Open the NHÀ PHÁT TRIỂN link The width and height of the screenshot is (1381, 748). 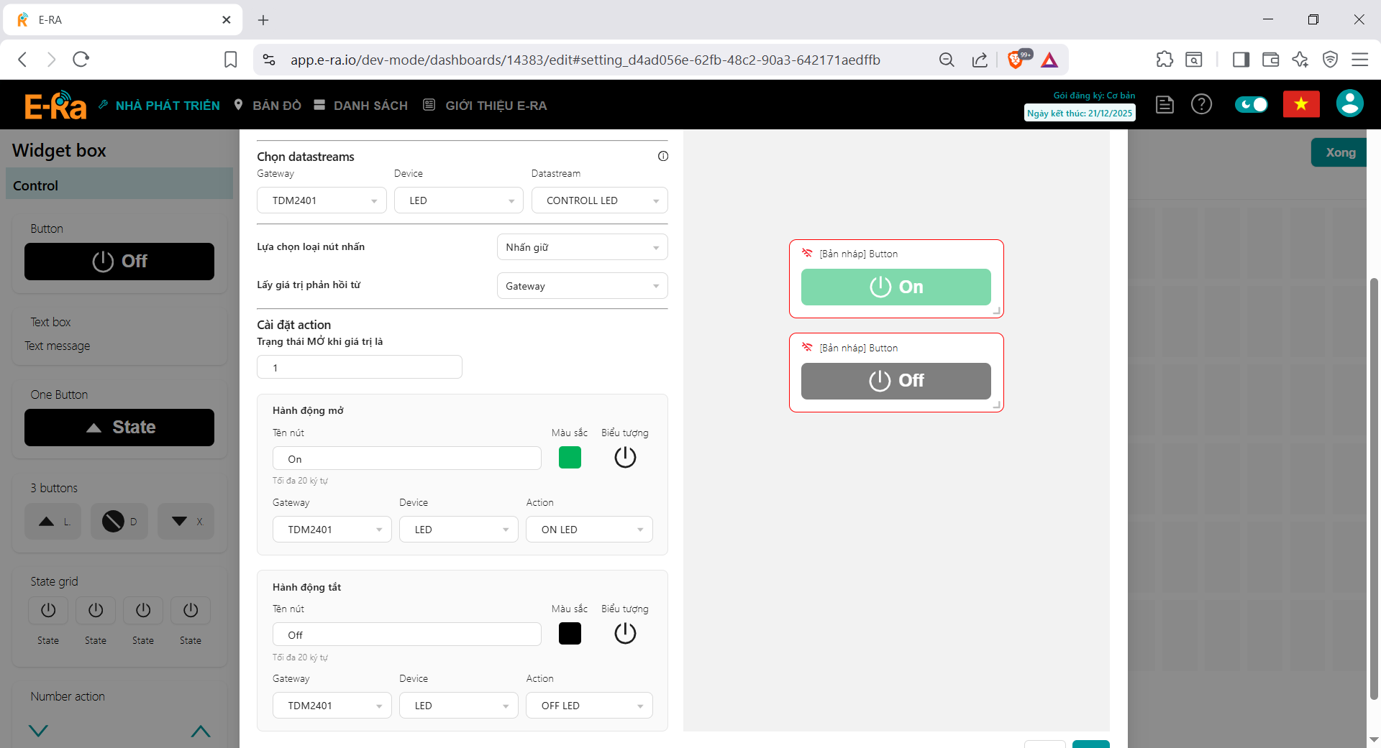tap(167, 106)
